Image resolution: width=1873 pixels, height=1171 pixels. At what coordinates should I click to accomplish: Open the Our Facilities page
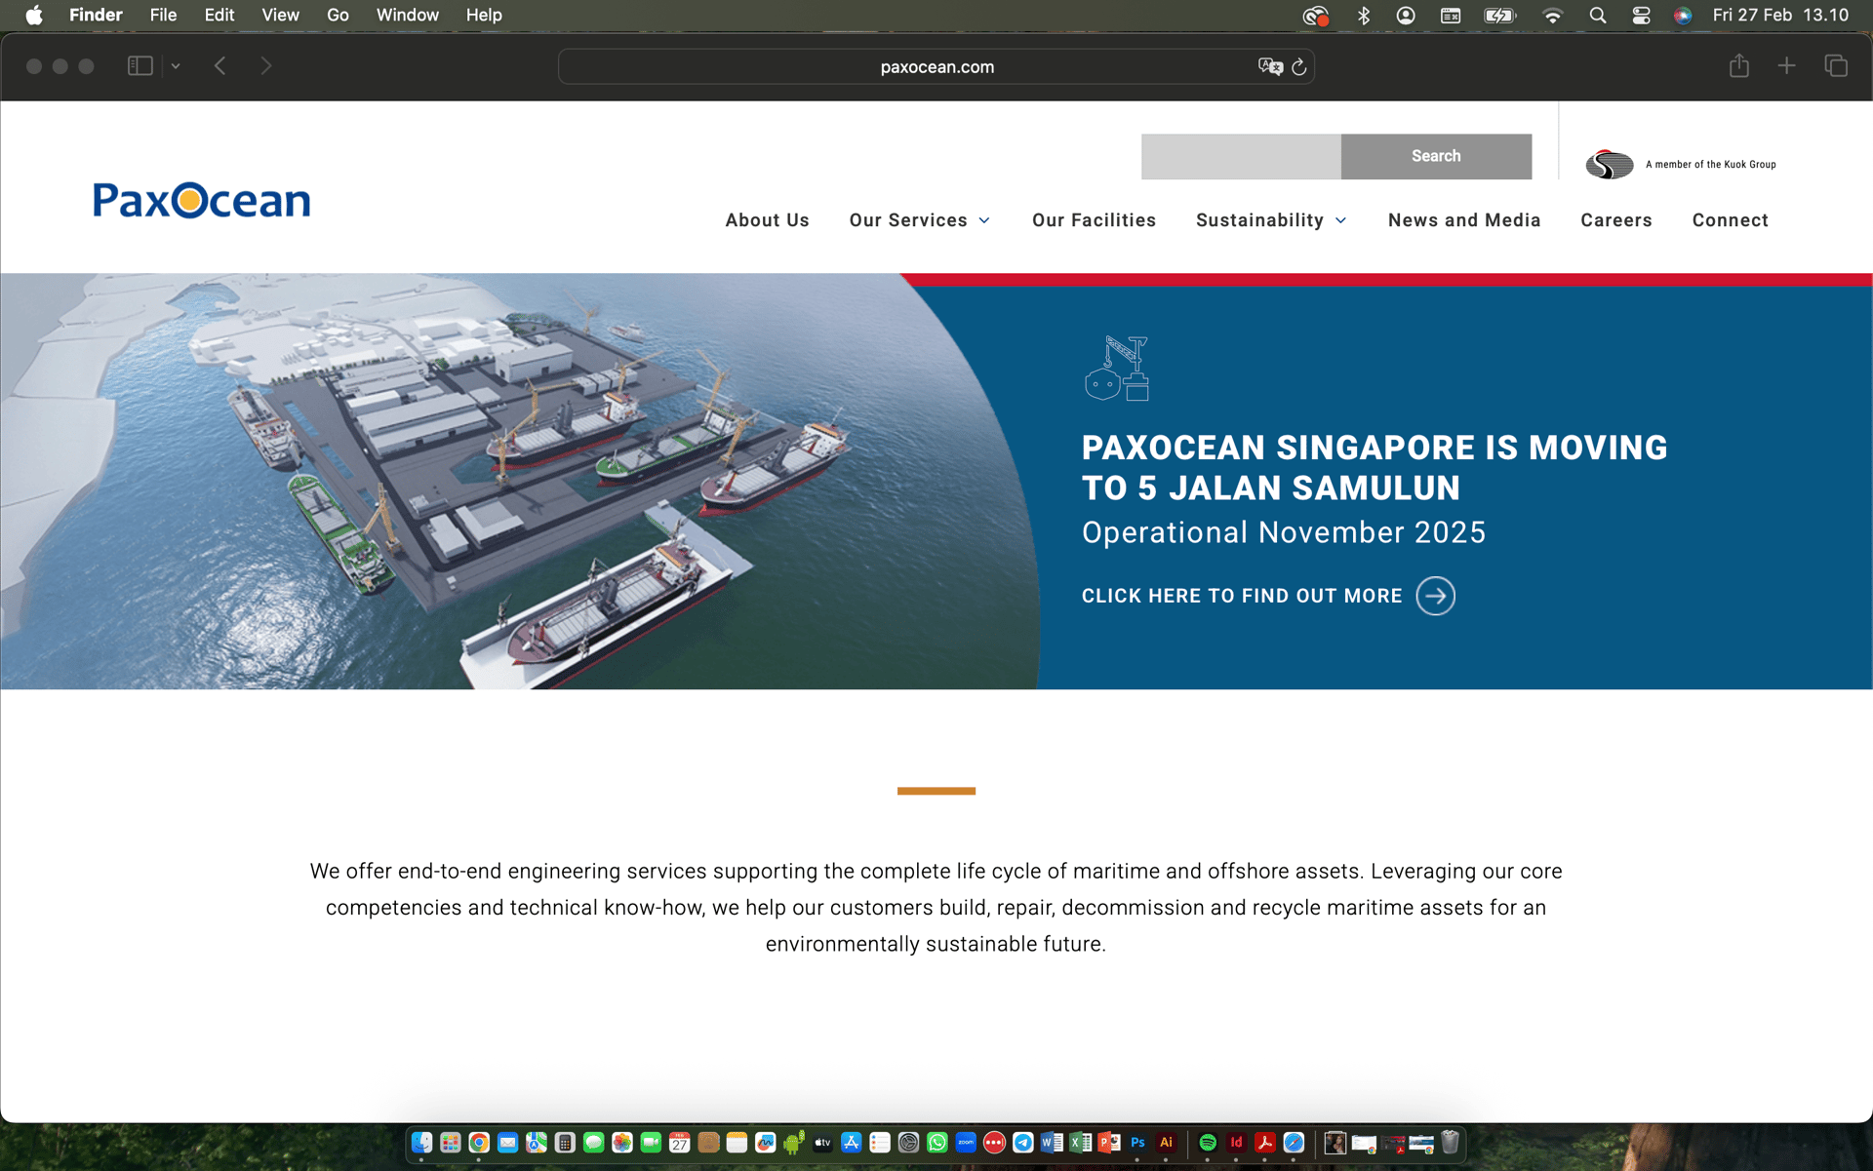click(x=1094, y=220)
